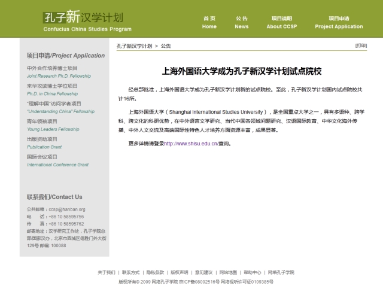Open 网络孔子学院 link in the footer
Viewport: 383px width, 295px height.
click(x=281, y=272)
